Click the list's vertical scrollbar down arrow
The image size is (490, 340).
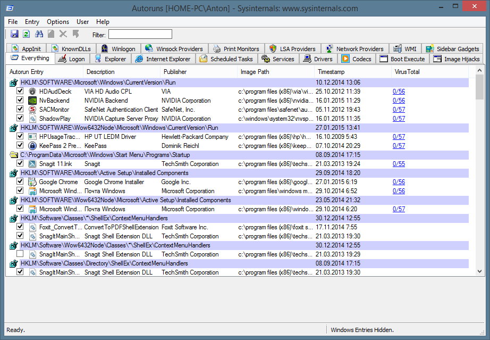(x=479, y=272)
